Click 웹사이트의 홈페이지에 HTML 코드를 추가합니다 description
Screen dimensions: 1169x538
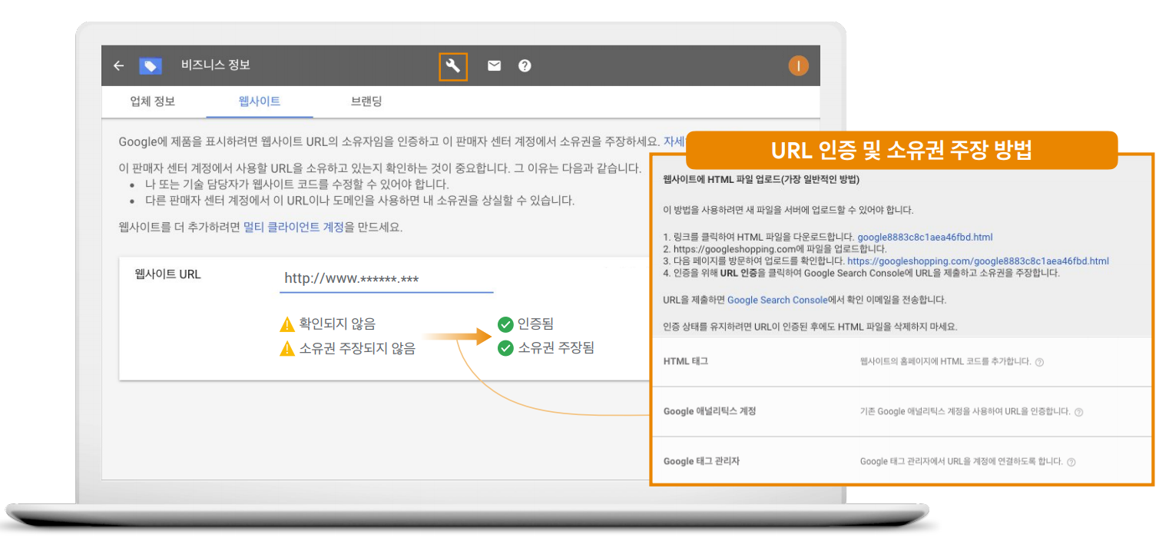tap(945, 362)
